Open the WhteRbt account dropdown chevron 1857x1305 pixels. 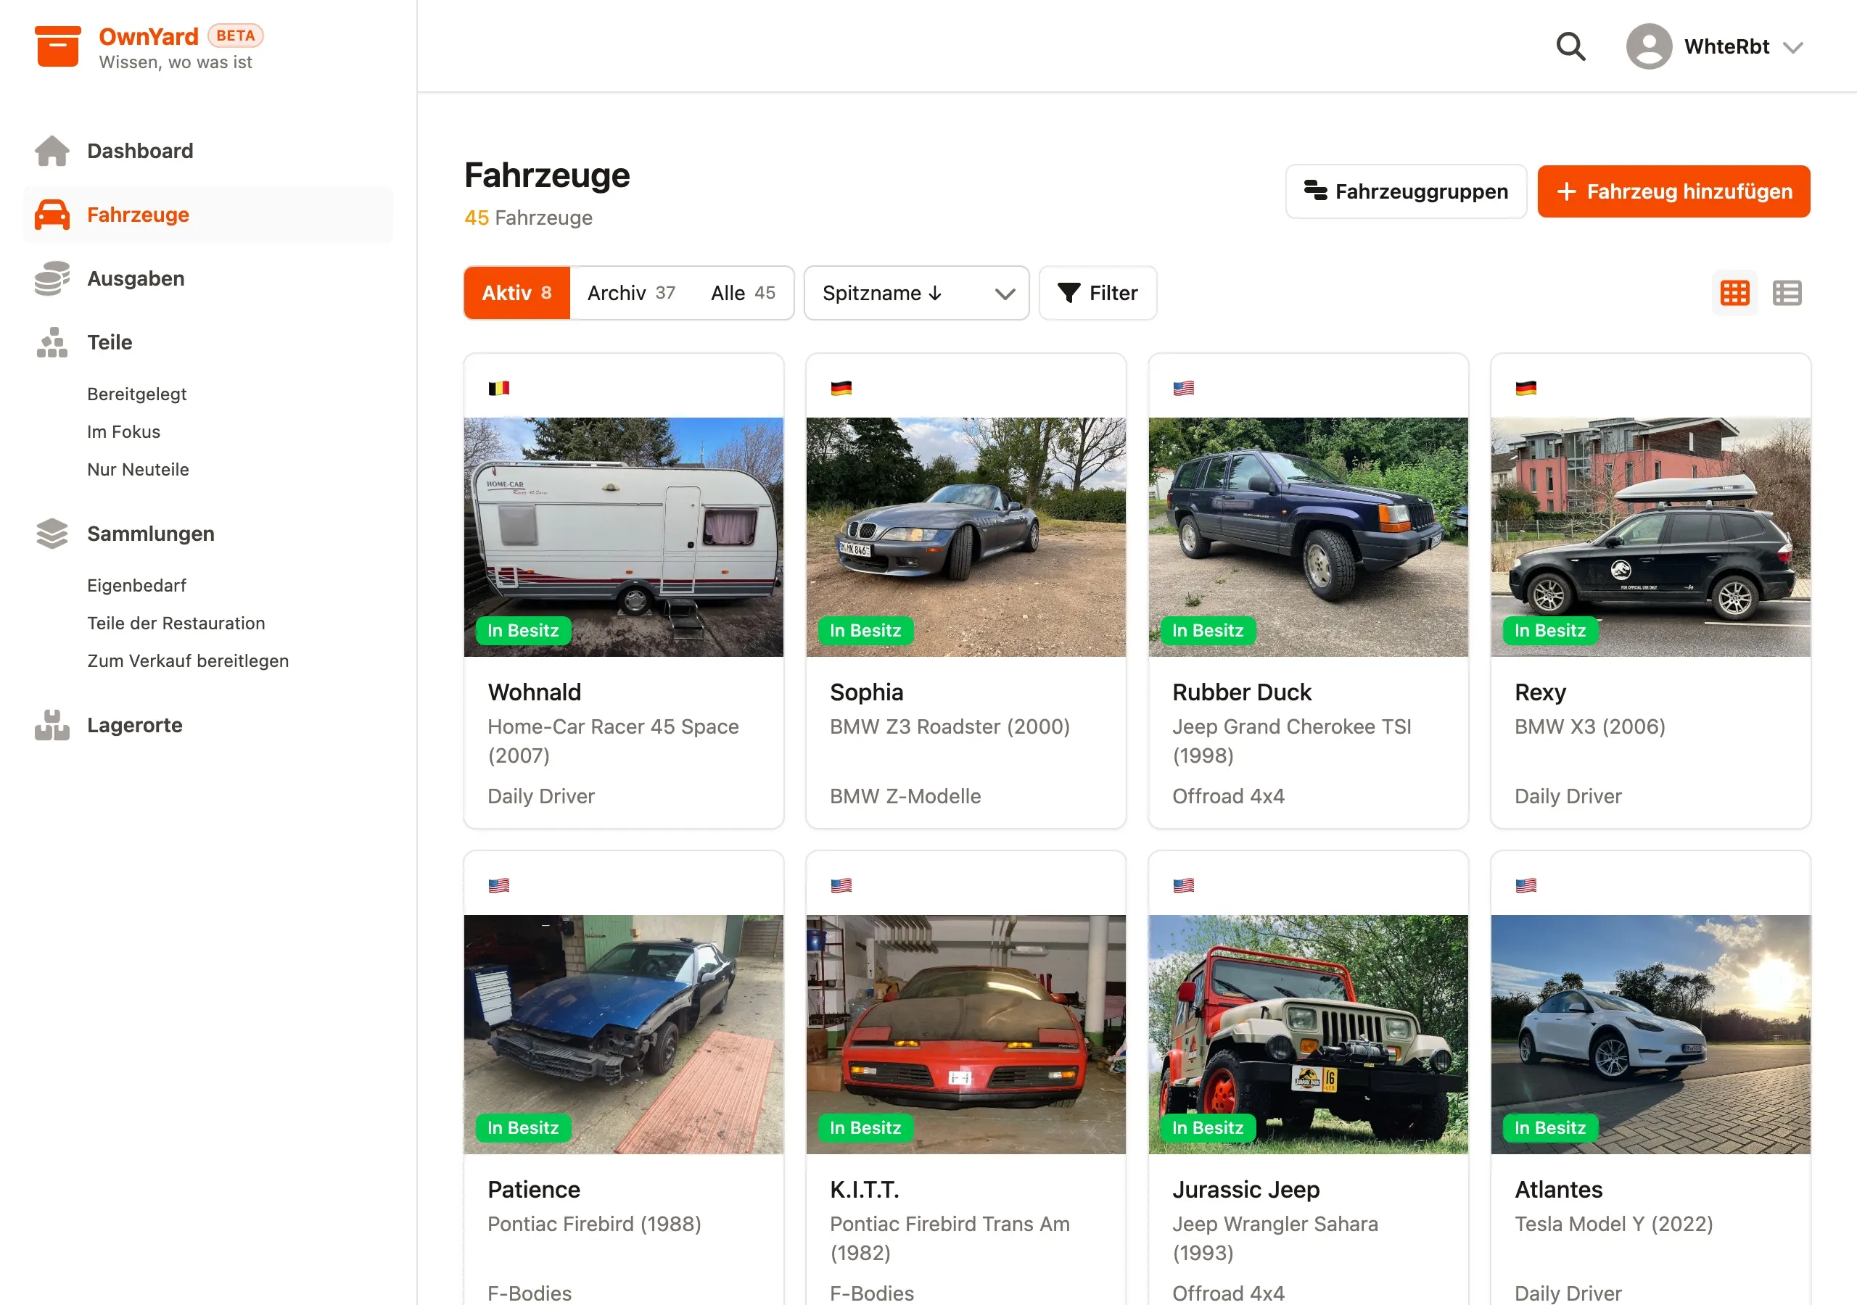[1792, 48]
